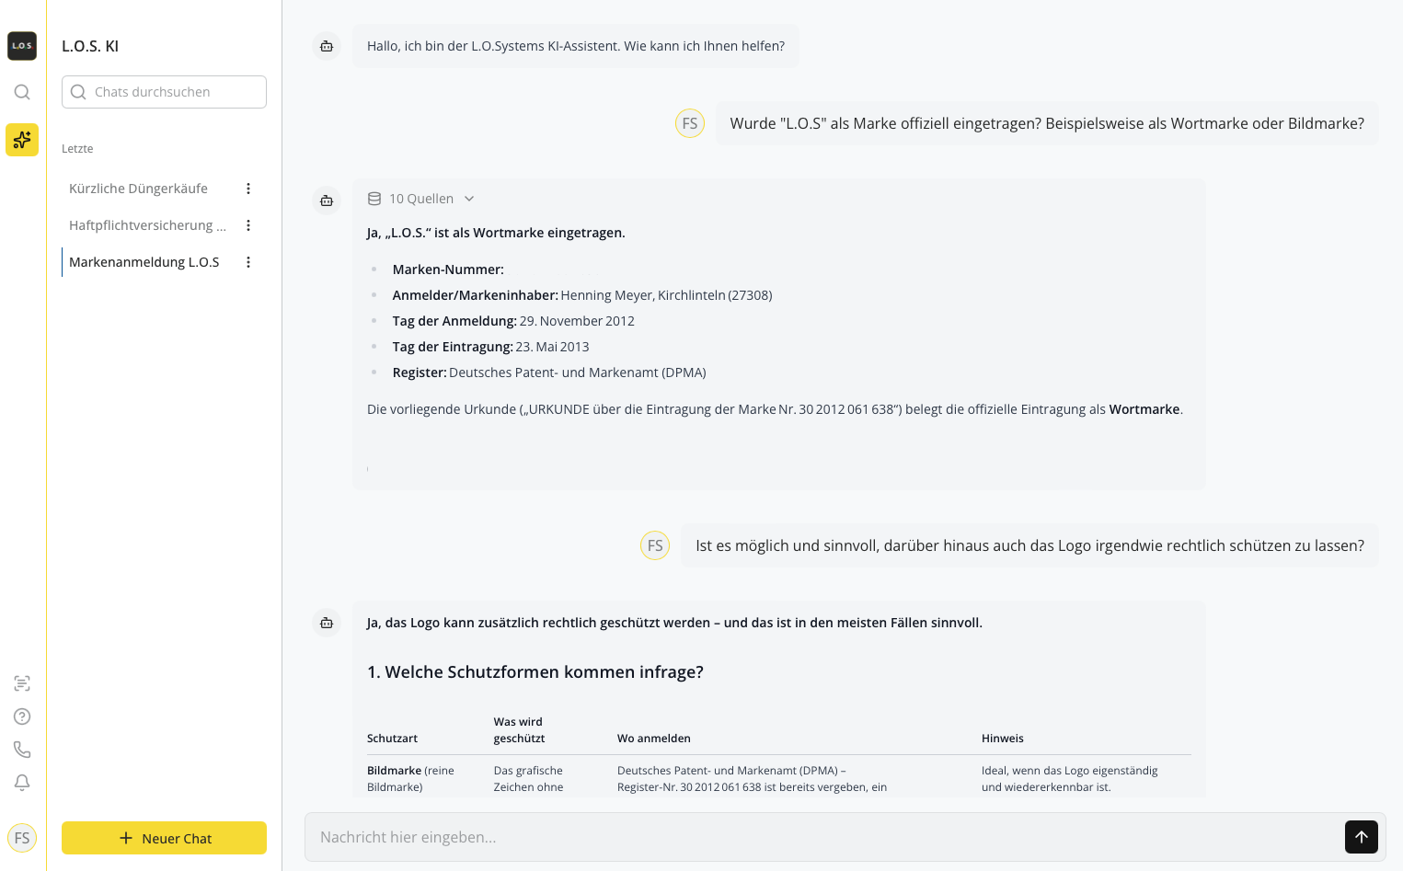The image size is (1403, 871).
Task: Select the Markenanmeldung L.O.S chat
Action: (144, 262)
